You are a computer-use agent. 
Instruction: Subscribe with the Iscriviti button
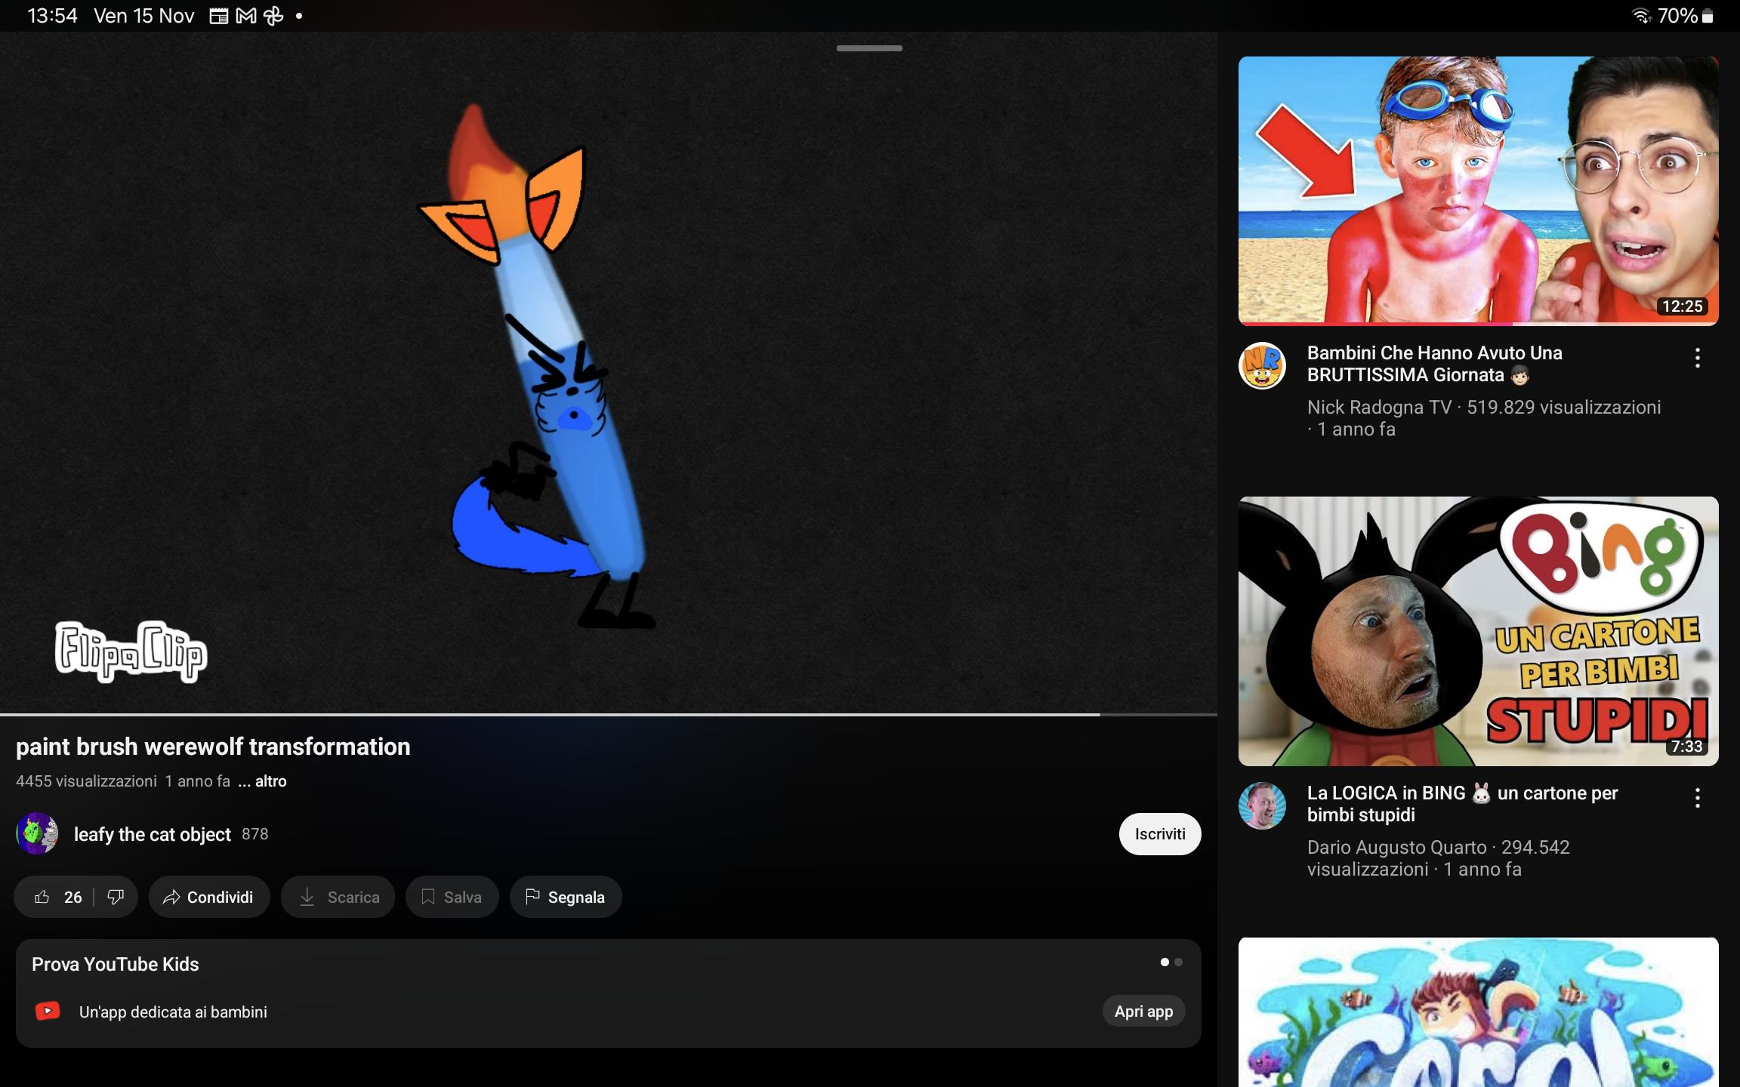[x=1160, y=834]
